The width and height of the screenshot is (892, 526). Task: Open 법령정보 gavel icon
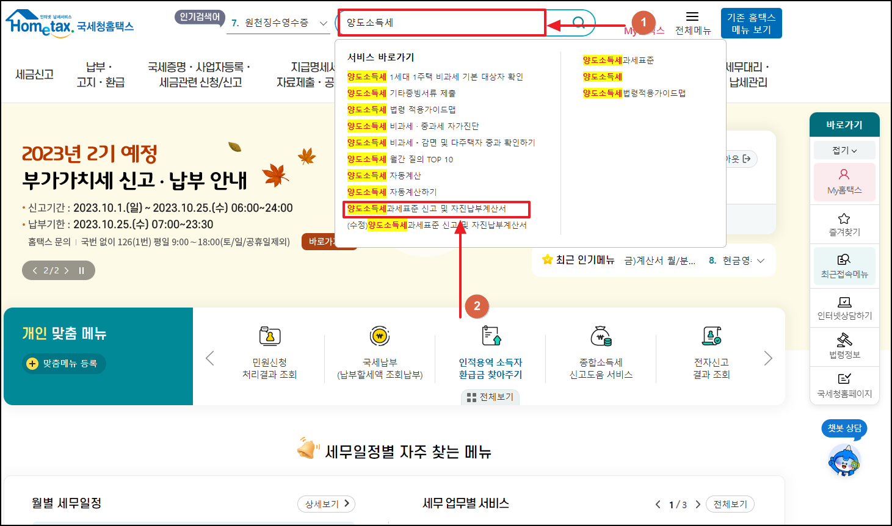[844, 340]
